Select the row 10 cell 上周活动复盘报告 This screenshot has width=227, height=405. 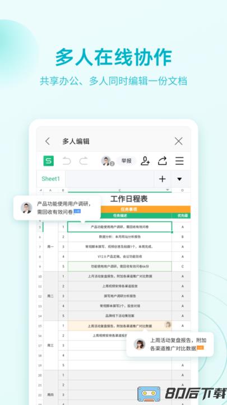point(120,276)
